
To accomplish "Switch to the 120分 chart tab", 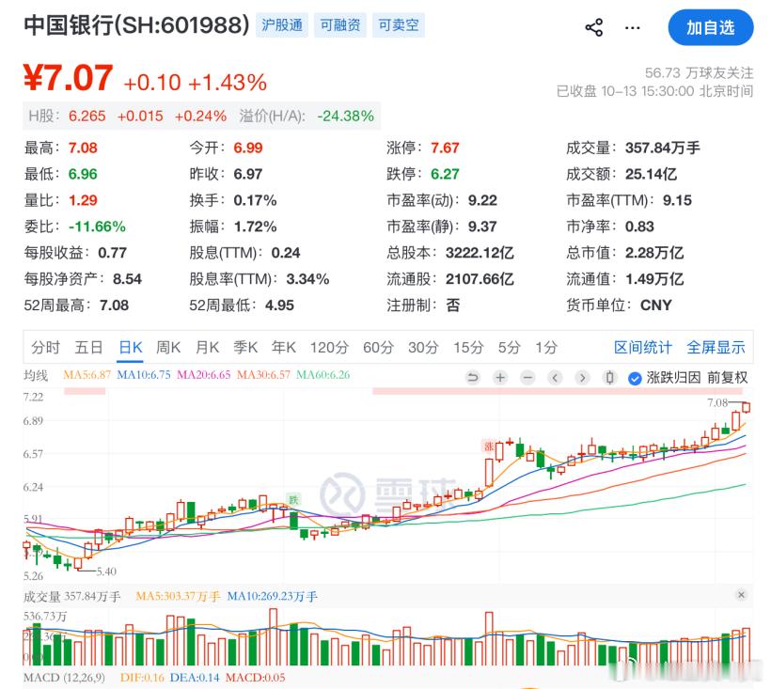I will (329, 348).
